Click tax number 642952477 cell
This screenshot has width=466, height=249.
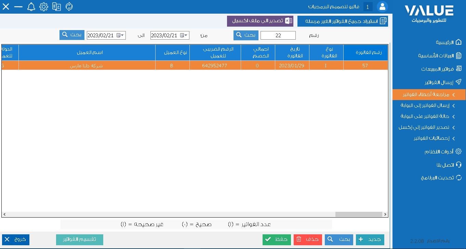click(x=215, y=66)
